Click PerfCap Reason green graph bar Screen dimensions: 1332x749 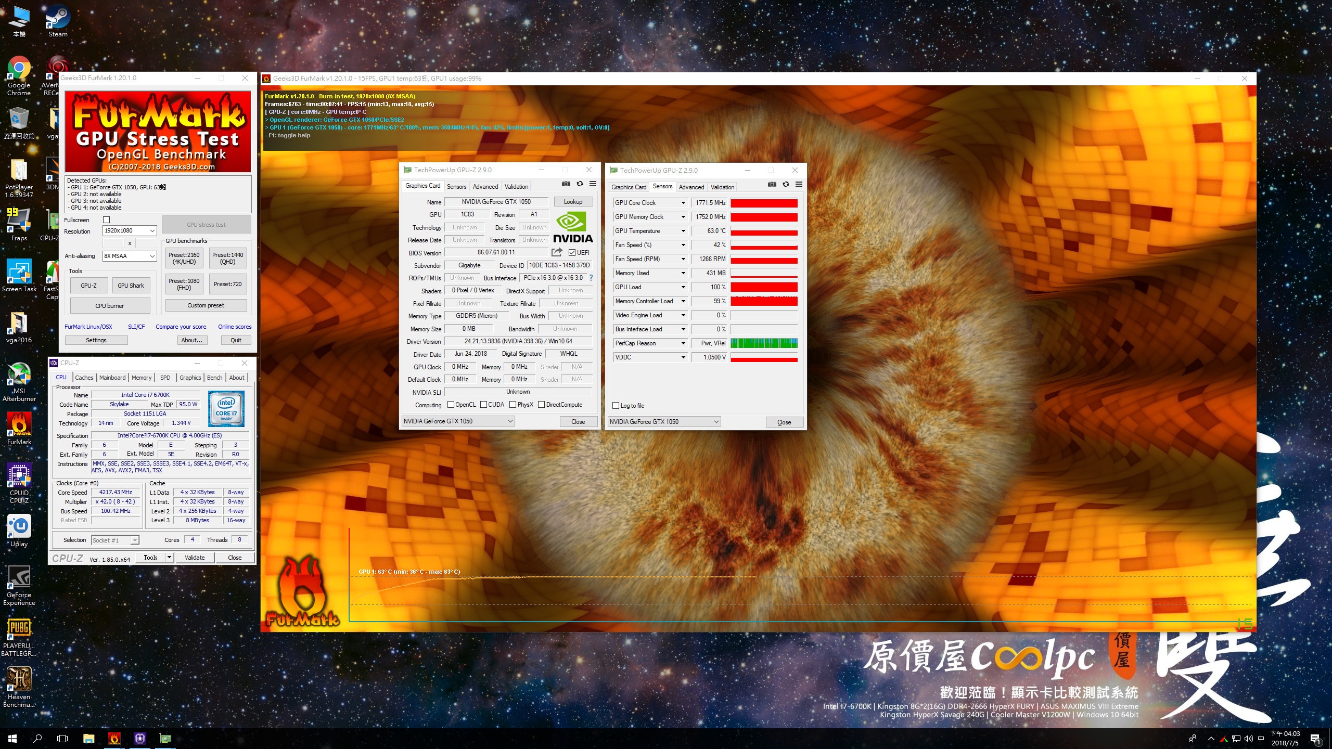[764, 343]
